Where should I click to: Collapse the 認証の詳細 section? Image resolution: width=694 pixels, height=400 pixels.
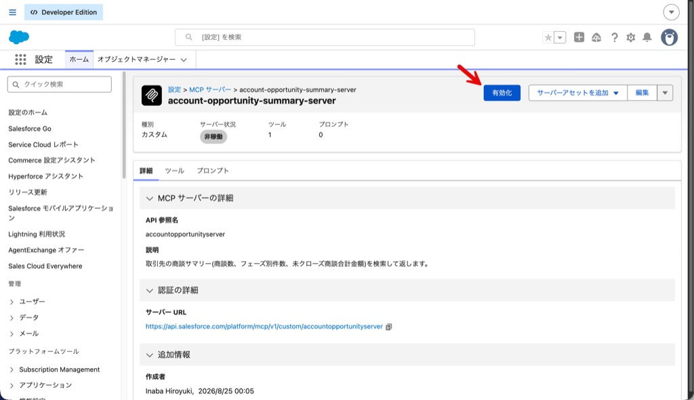coord(150,291)
